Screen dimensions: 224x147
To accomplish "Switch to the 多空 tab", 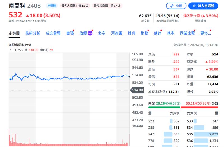I will [102, 33].
